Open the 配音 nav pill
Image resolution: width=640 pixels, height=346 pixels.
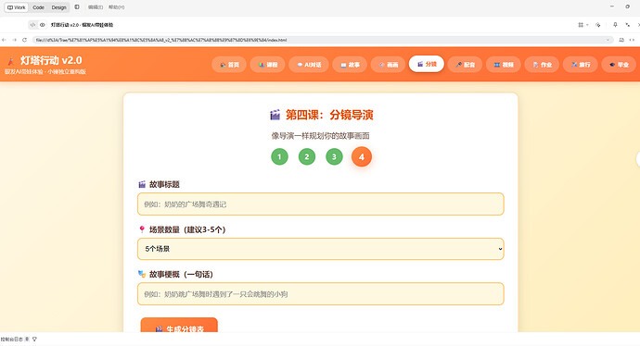tap(466, 65)
